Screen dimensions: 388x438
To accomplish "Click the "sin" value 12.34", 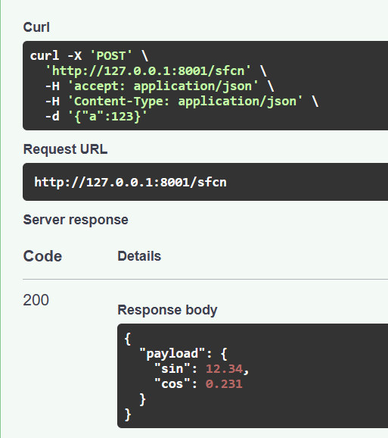I will point(224,369).
